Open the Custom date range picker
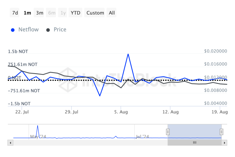 95,13
